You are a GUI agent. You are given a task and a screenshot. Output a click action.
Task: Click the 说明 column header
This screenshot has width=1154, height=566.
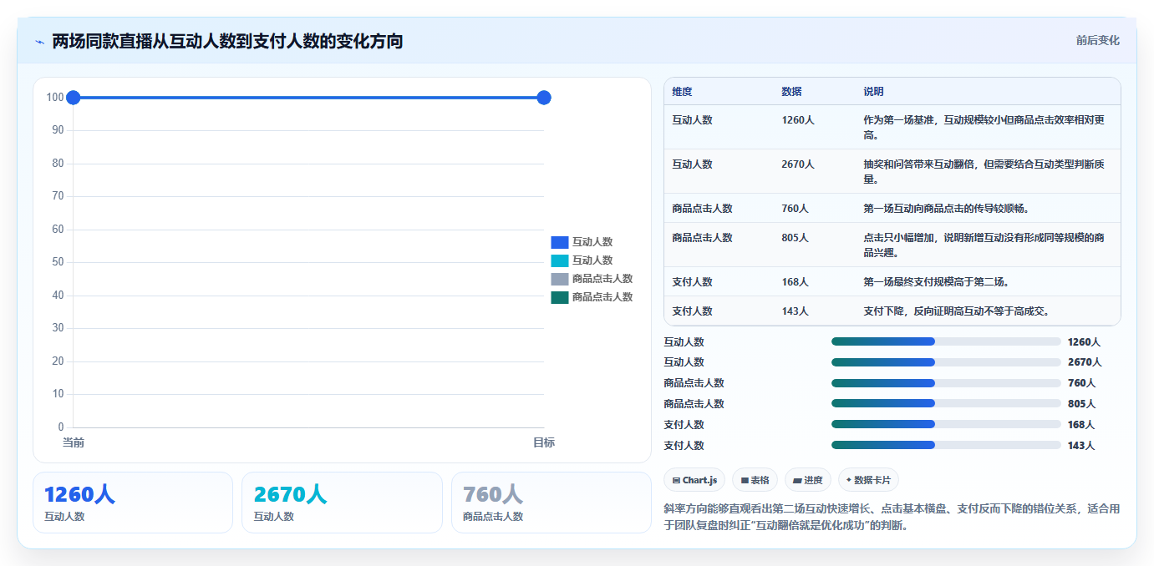pyautogui.click(x=873, y=92)
